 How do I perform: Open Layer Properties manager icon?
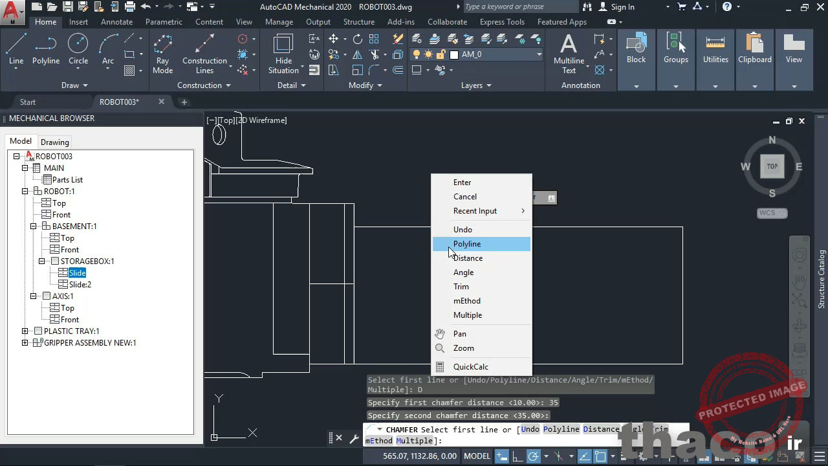tap(417, 39)
